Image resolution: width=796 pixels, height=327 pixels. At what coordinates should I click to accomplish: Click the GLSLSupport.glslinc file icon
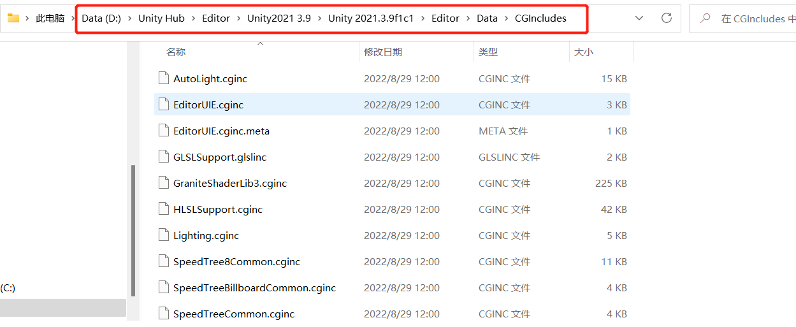tap(164, 157)
